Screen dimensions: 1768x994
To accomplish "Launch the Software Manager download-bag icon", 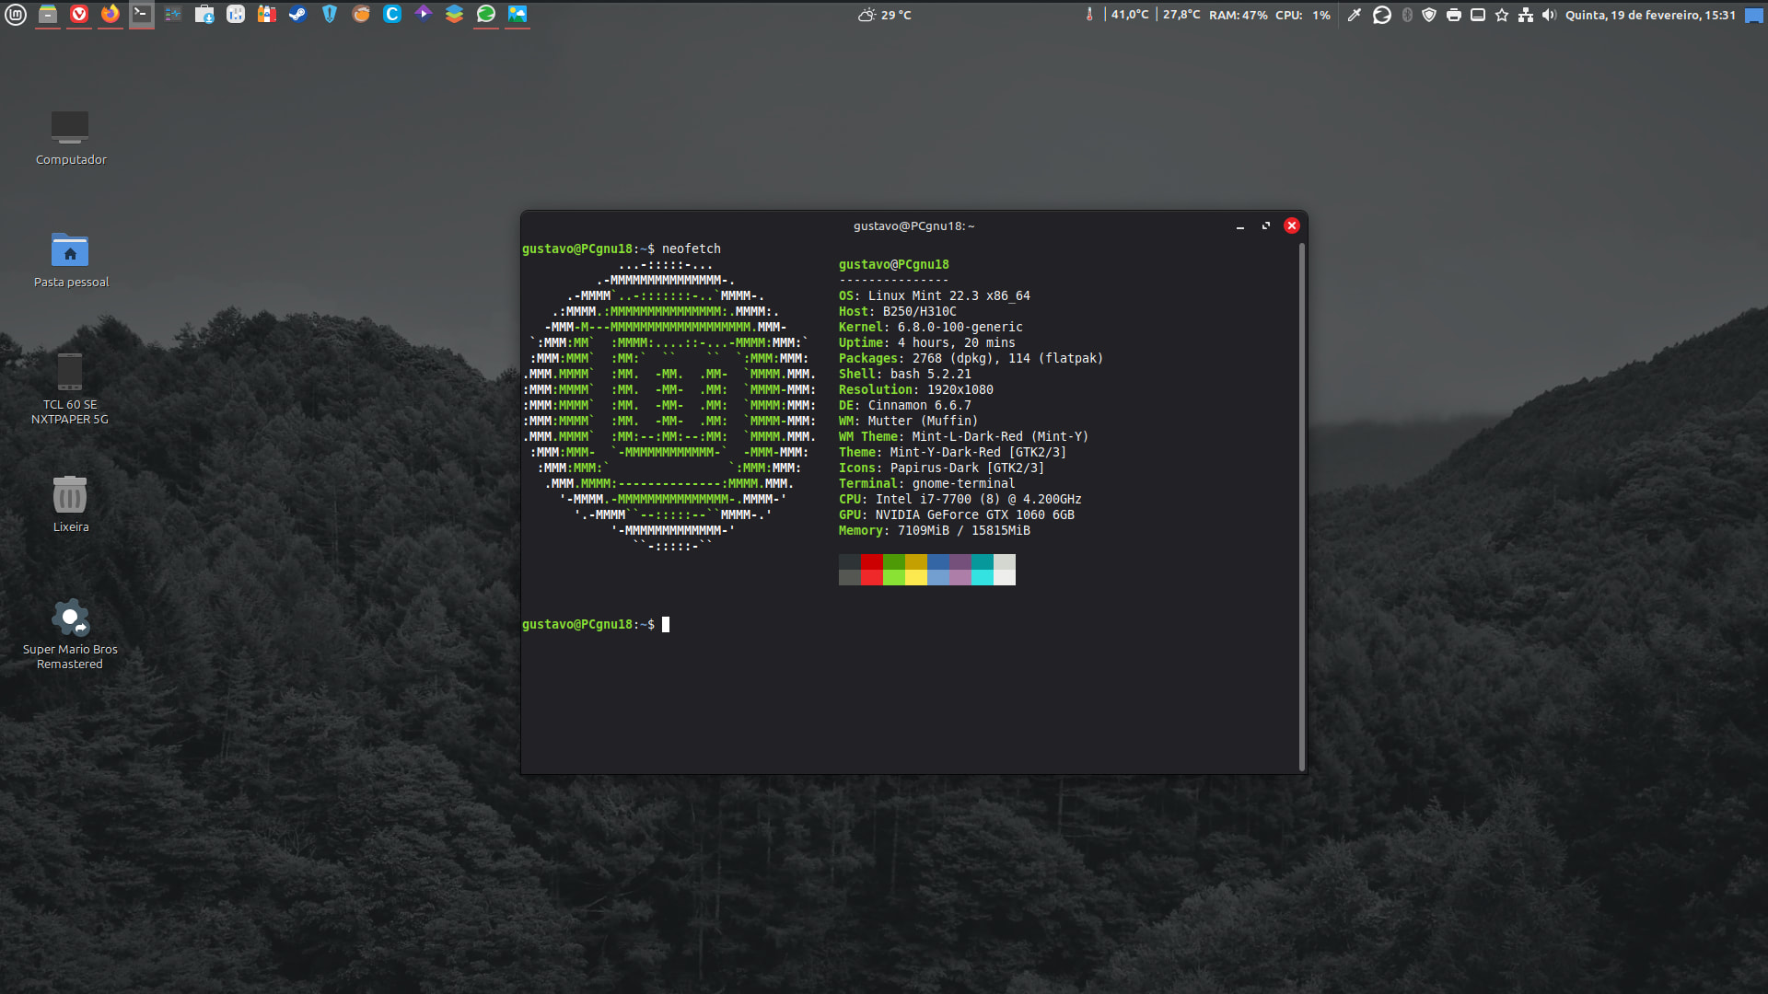I will (x=204, y=14).
